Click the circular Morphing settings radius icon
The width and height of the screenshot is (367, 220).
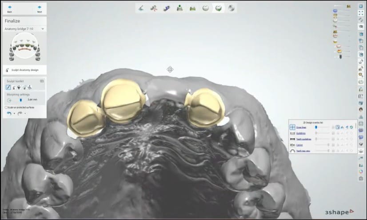[x=9, y=100]
